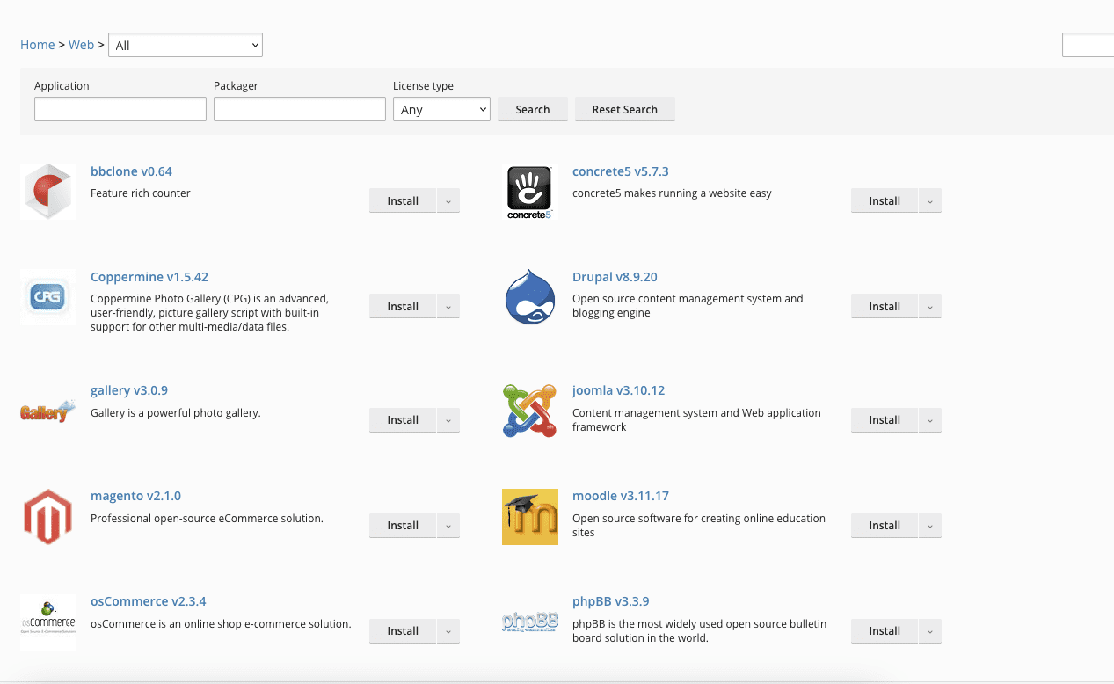
Task: Open the category dropdown showing All
Action: point(185,45)
